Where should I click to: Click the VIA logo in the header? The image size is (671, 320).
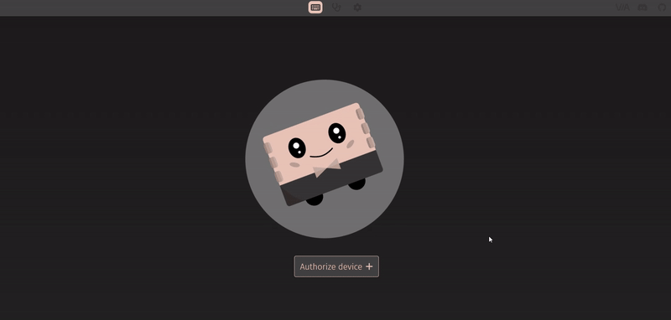pos(622,8)
